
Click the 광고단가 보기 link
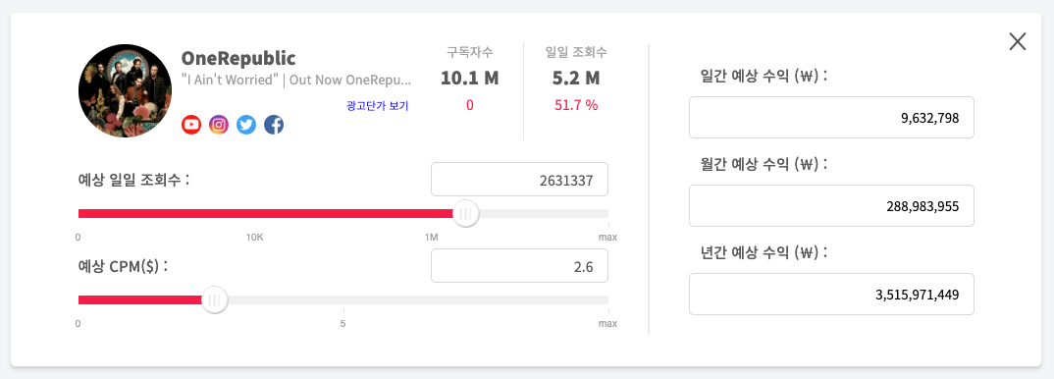coord(377,105)
